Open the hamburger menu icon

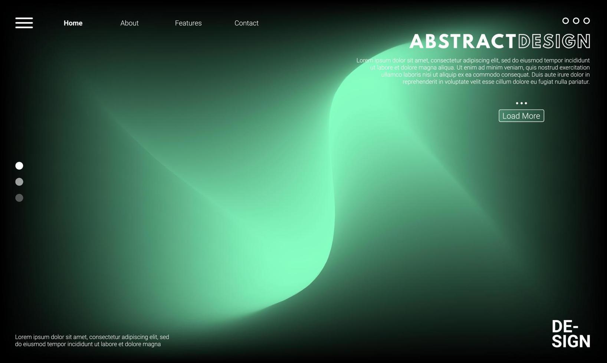(x=24, y=23)
